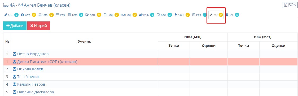
Task: Open the Тем. topics tab
Action: click(76, 15)
